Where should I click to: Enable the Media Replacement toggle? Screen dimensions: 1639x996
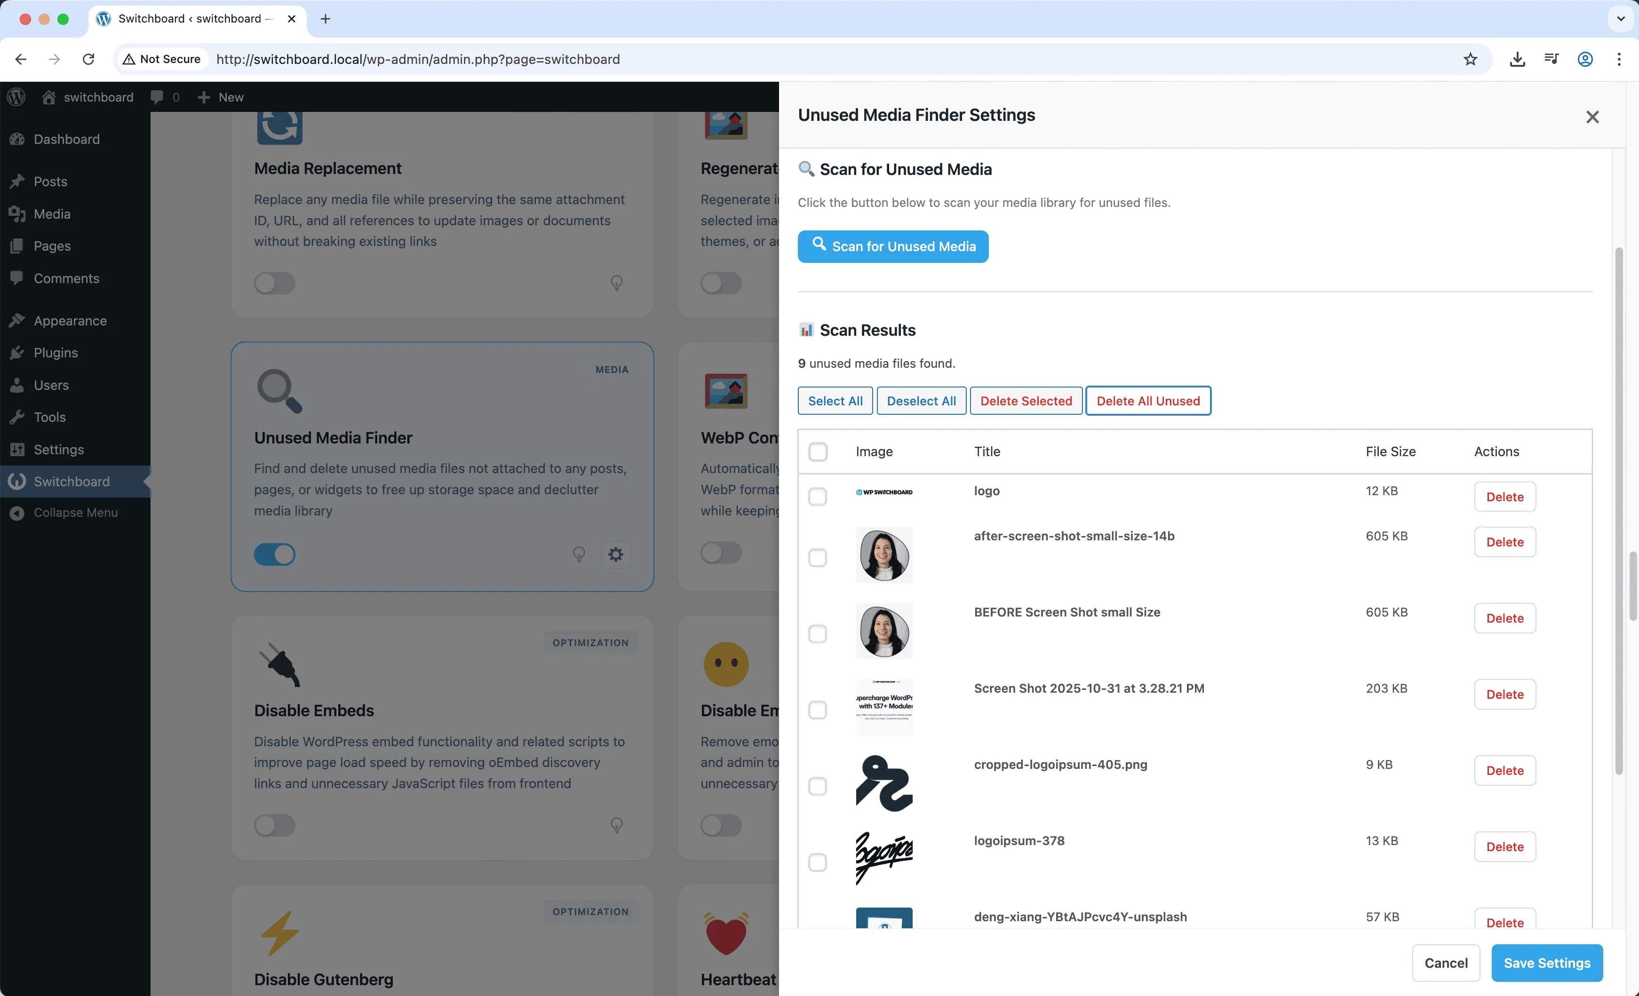(275, 283)
